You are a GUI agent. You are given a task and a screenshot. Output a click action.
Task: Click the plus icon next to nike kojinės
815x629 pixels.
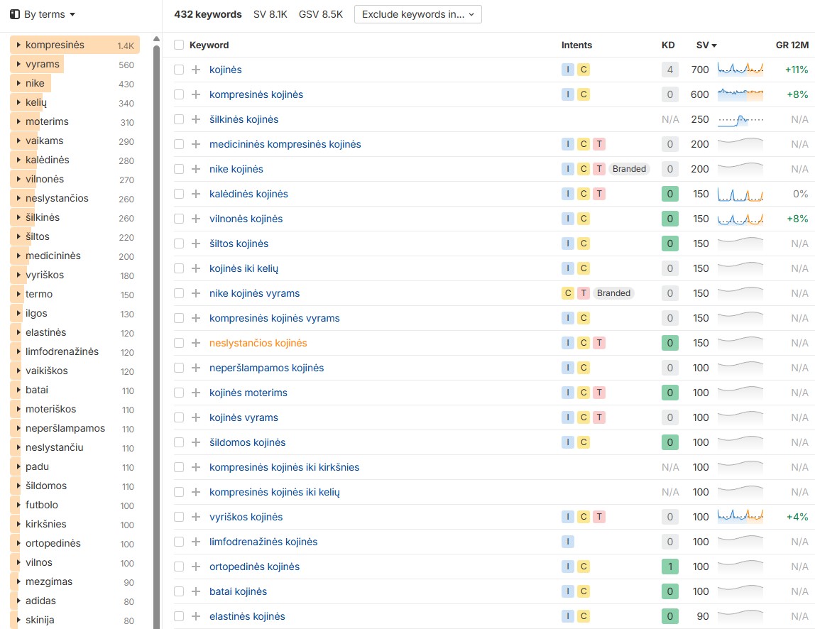(x=196, y=169)
